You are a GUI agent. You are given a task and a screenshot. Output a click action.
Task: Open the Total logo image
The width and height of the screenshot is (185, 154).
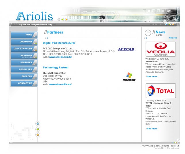pos(161,91)
